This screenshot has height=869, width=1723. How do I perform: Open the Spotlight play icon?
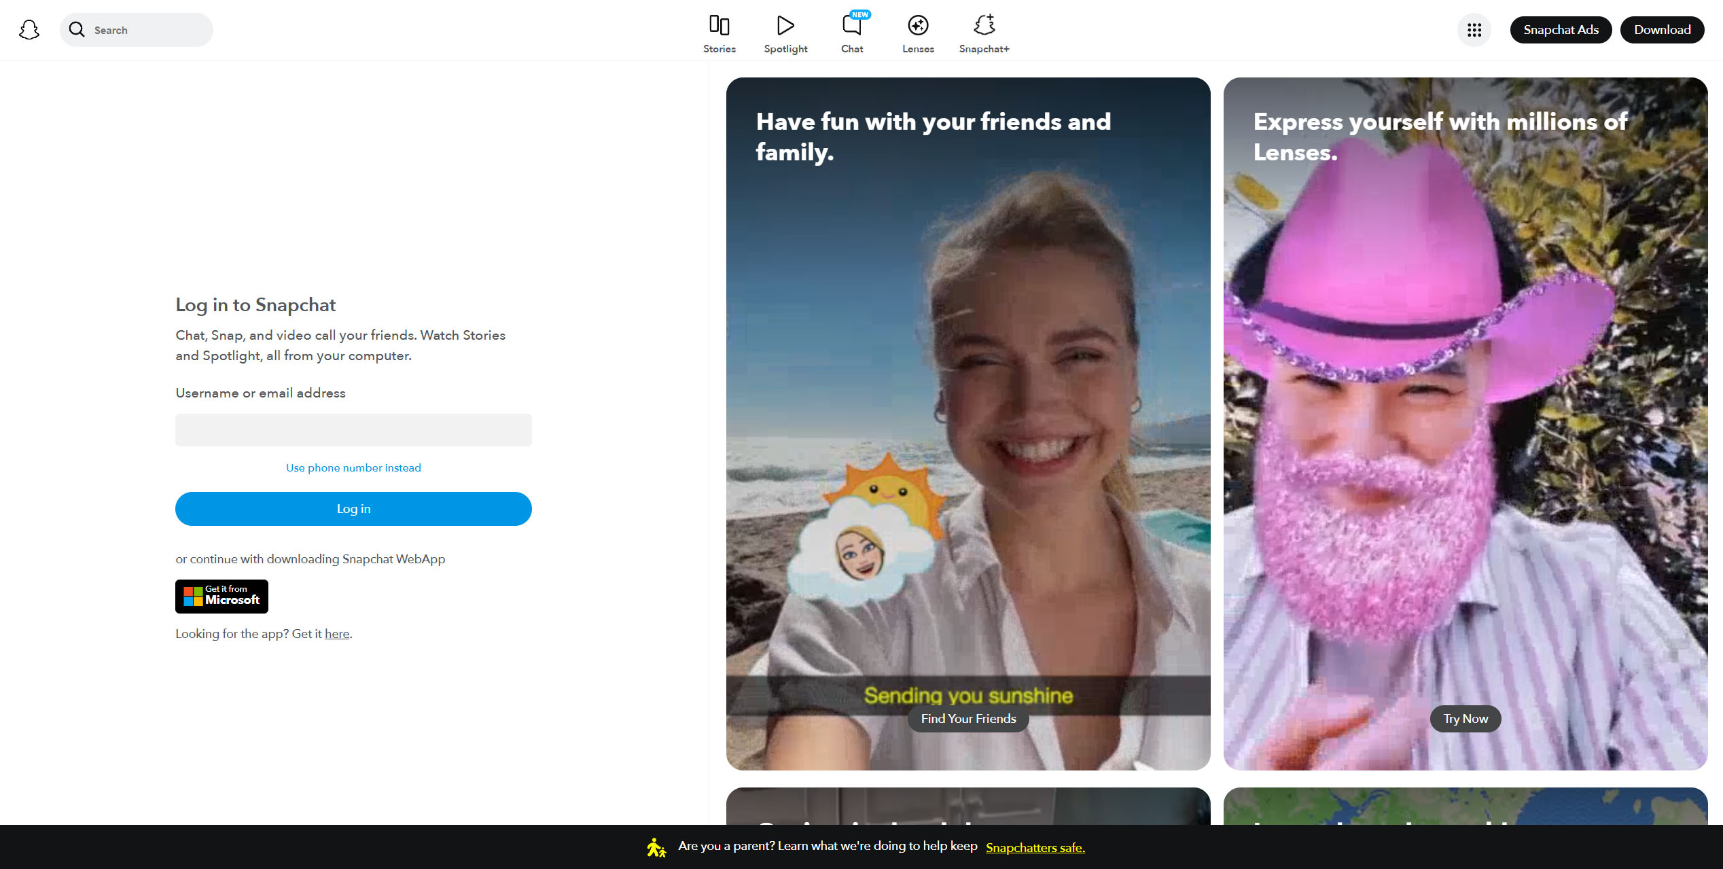(785, 25)
